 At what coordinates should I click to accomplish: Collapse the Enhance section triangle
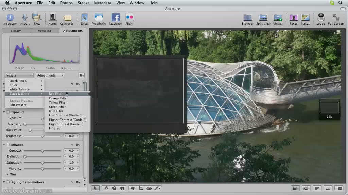4,144
